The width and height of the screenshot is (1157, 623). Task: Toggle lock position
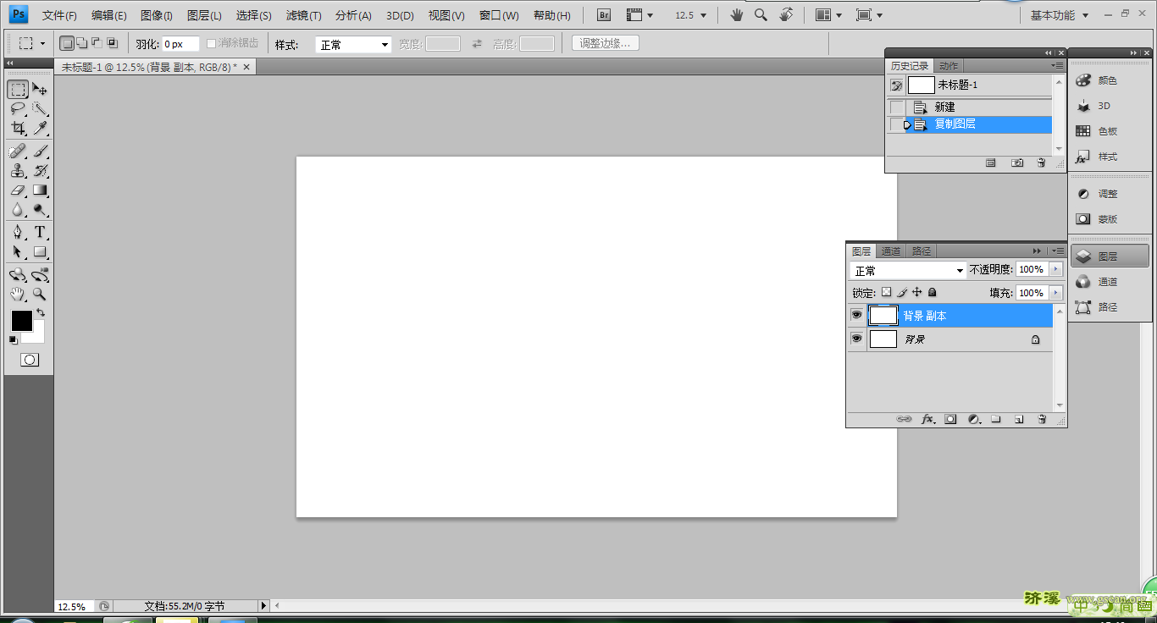click(917, 292)
